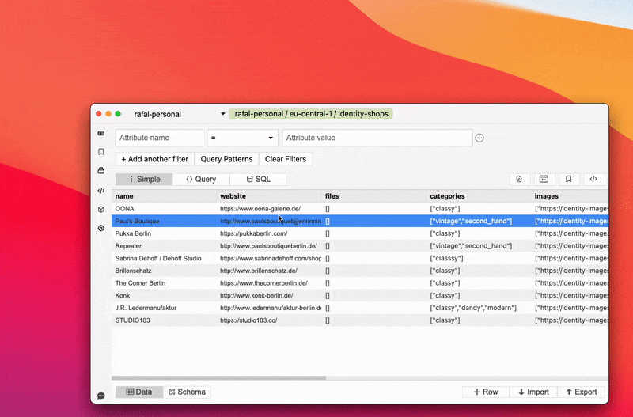Open the code icon in the left sidebar
Viewport: 633px width, 417px height.
coord(101,191)
